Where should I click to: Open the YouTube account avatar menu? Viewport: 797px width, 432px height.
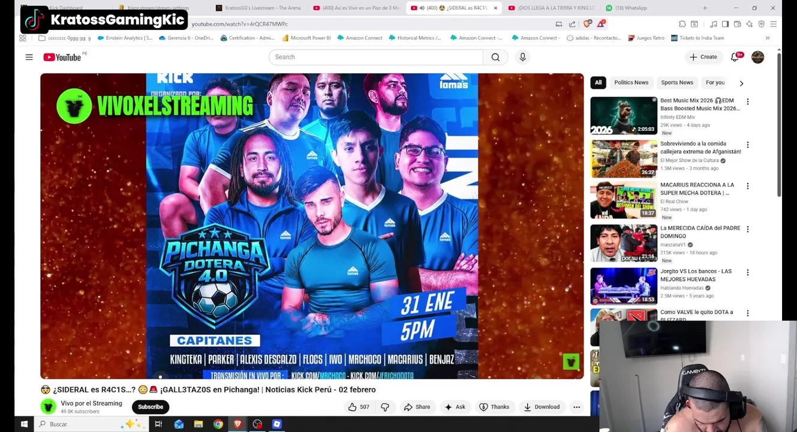pos(757,57)
